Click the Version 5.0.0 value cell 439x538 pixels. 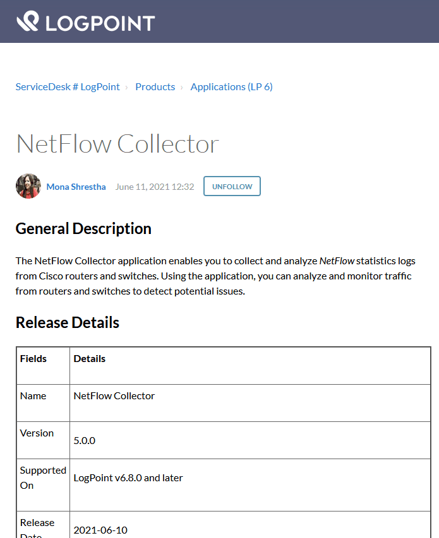click(x=85, y=440)
